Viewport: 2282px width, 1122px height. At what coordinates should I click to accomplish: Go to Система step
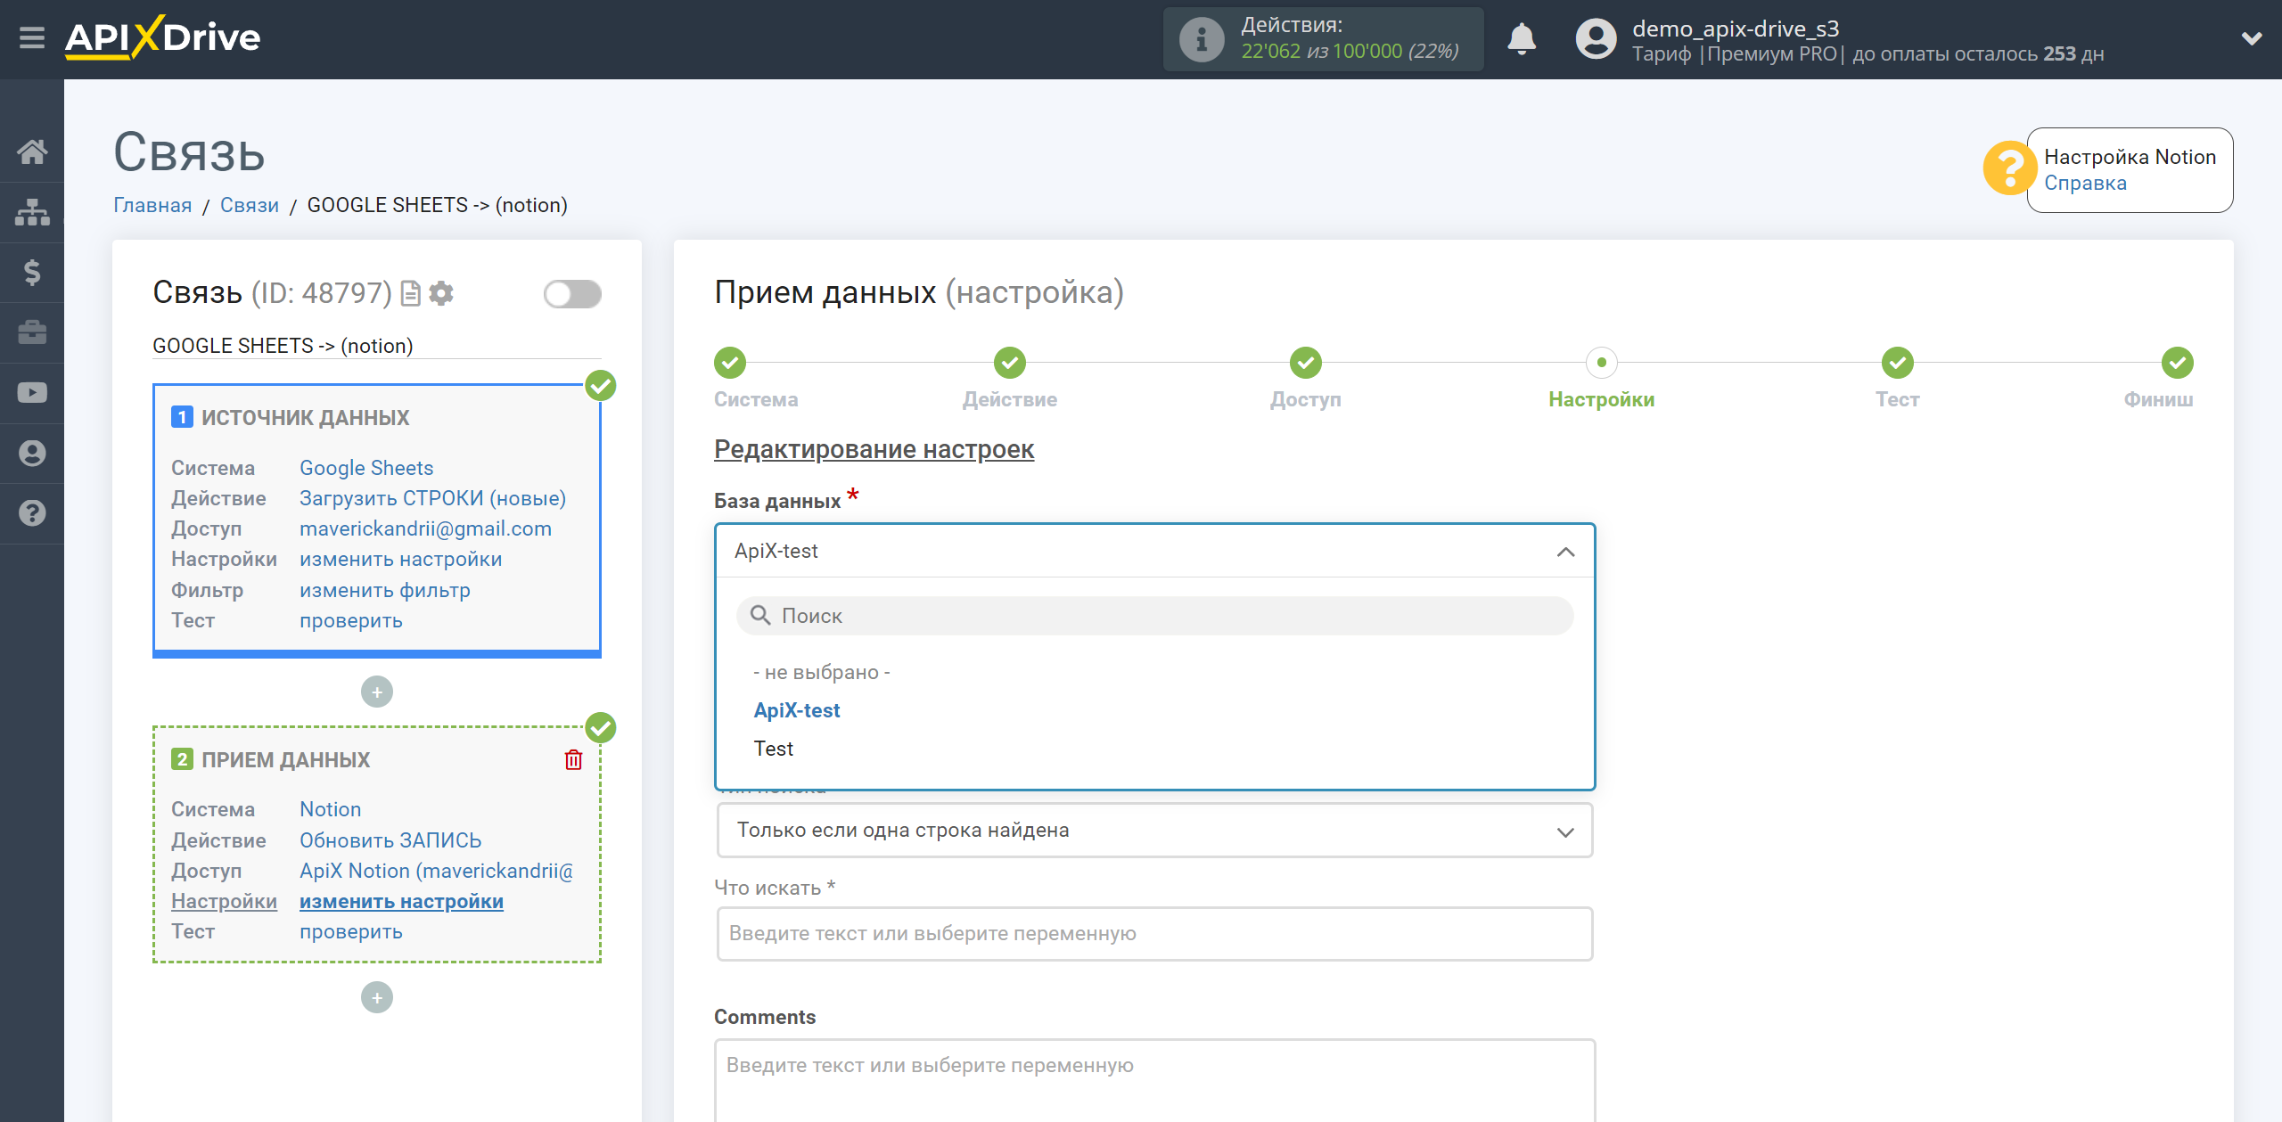(x=730, y=363)
